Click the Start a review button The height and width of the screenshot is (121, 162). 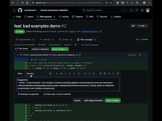113,100
